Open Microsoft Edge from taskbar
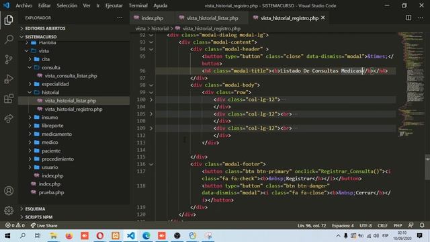The image size is (430, 242). (x=146, y=236)
